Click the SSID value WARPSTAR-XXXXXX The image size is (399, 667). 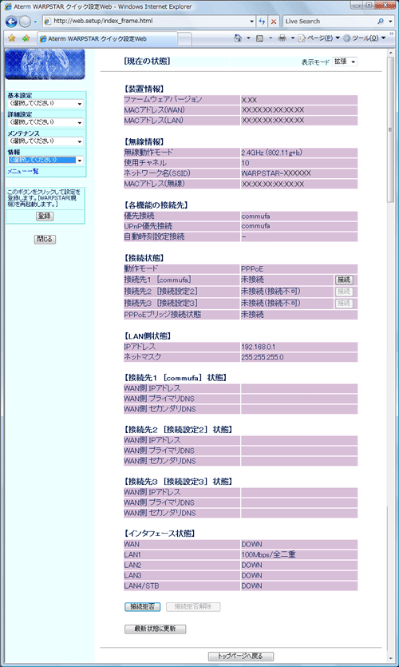tap(276, 173)
